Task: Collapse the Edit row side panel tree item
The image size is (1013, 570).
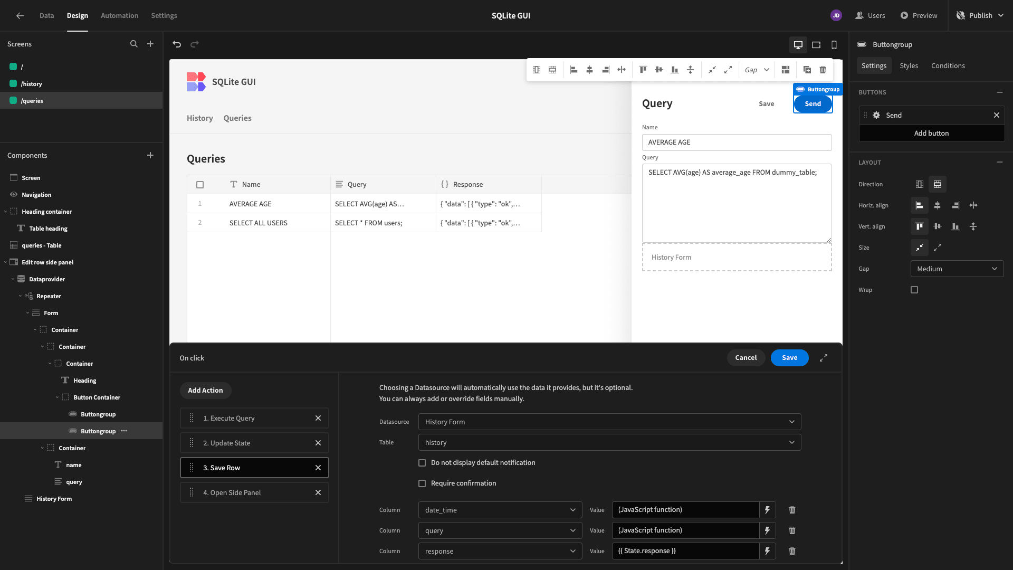Action: 5,262
